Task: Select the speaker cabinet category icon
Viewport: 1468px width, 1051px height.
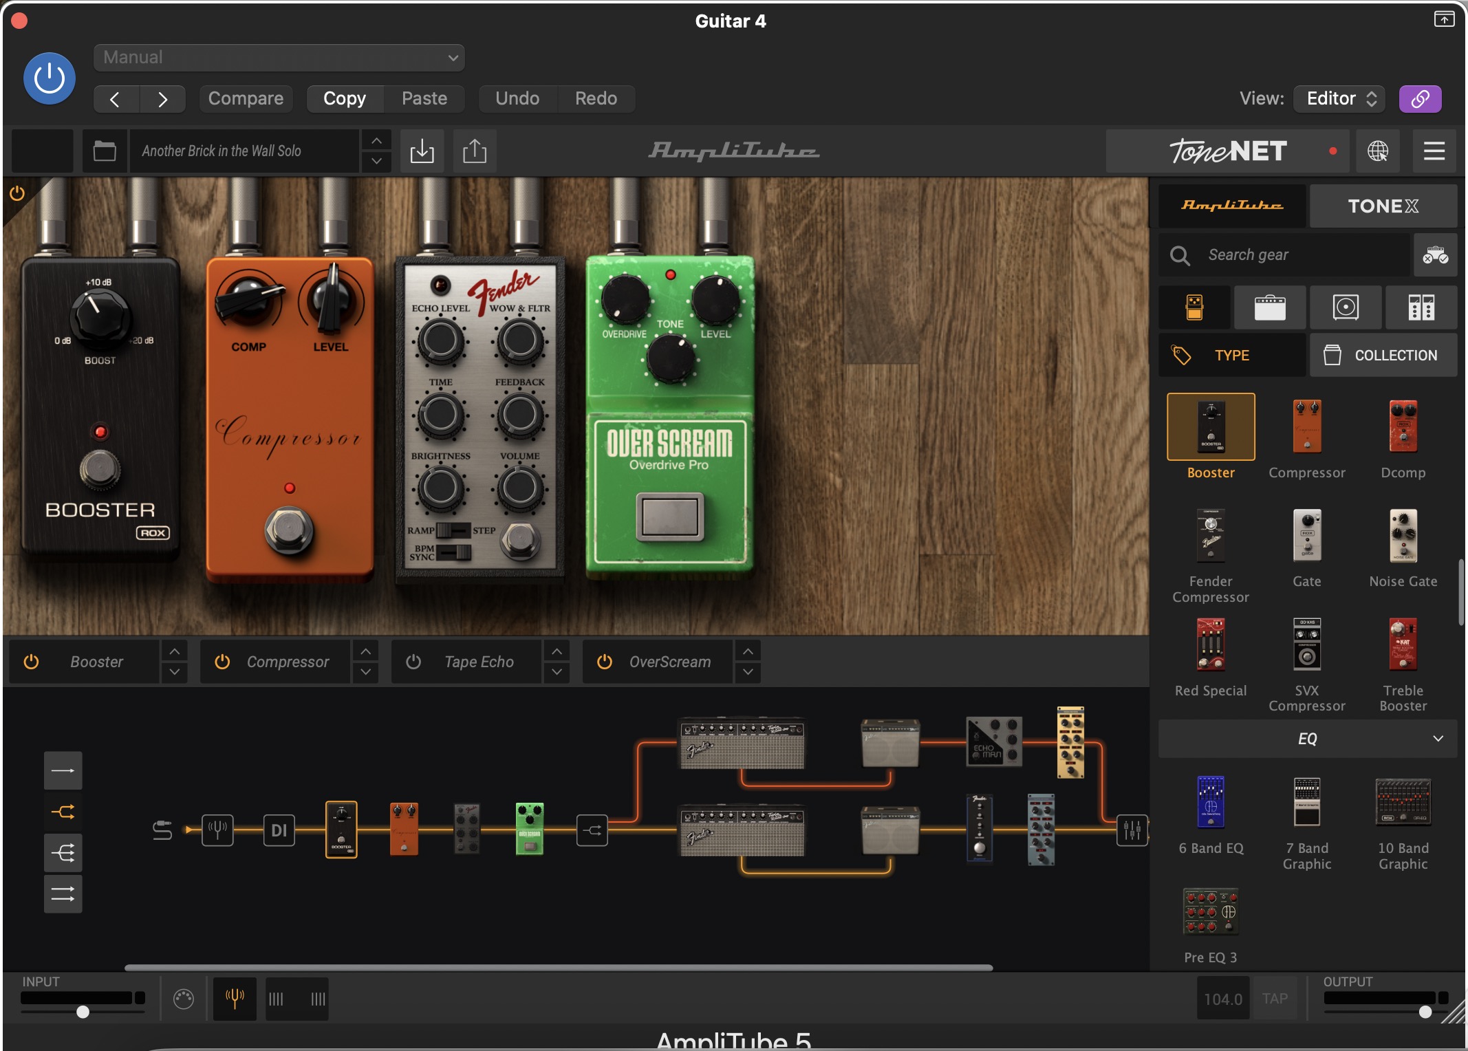Action: click(x=1346, y=307)
